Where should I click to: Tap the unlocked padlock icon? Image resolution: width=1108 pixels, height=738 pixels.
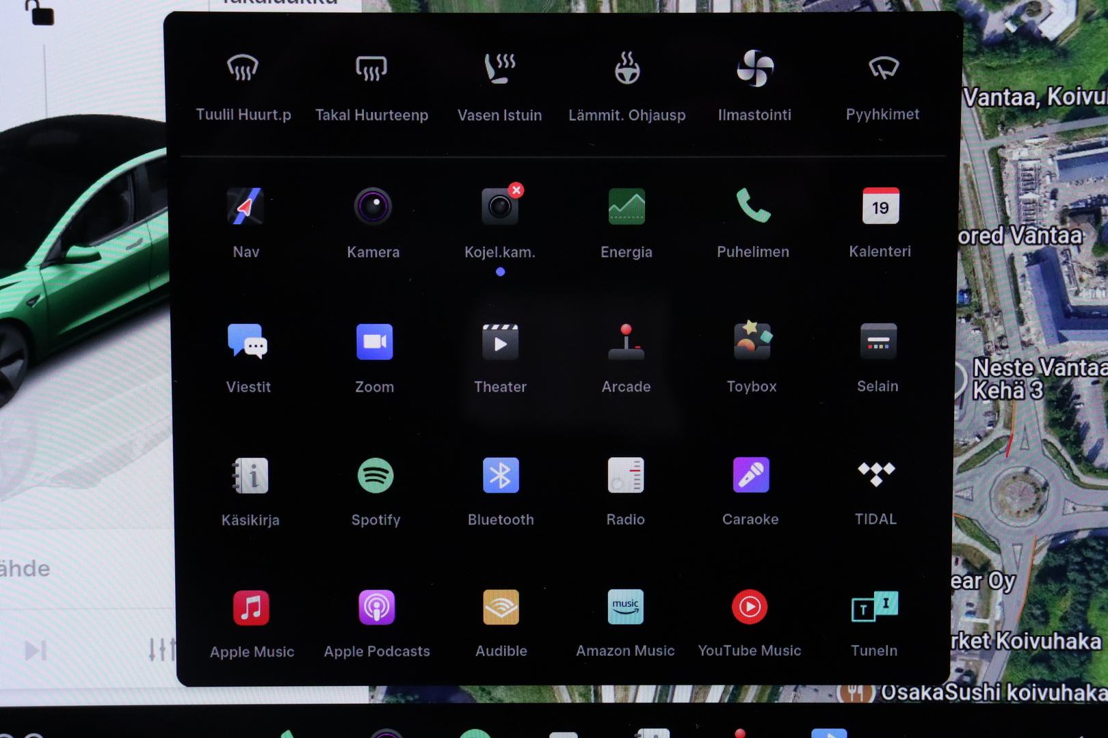[40, 12]
